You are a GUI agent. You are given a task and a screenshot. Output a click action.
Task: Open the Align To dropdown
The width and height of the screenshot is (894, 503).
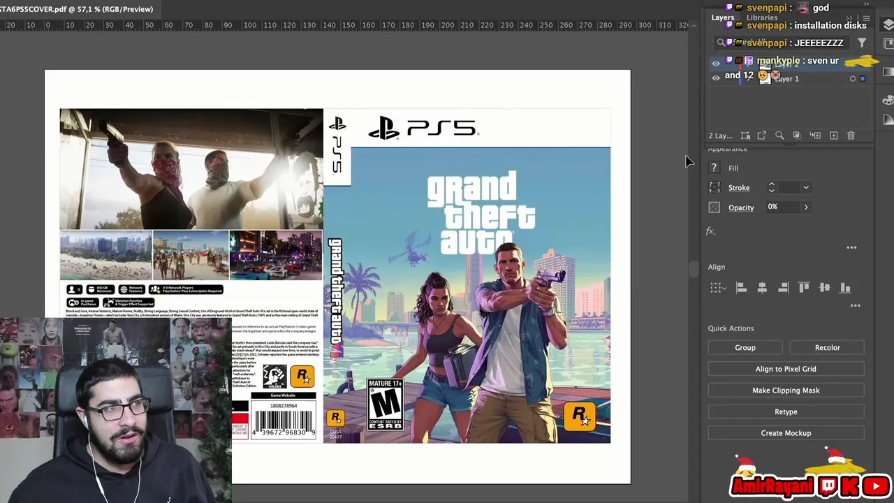(718, 288)
